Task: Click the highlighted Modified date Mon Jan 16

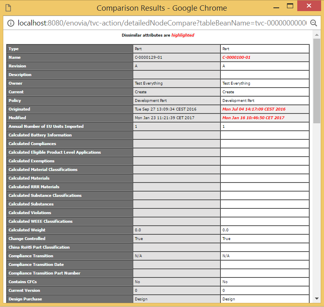Action: point(253,118)
